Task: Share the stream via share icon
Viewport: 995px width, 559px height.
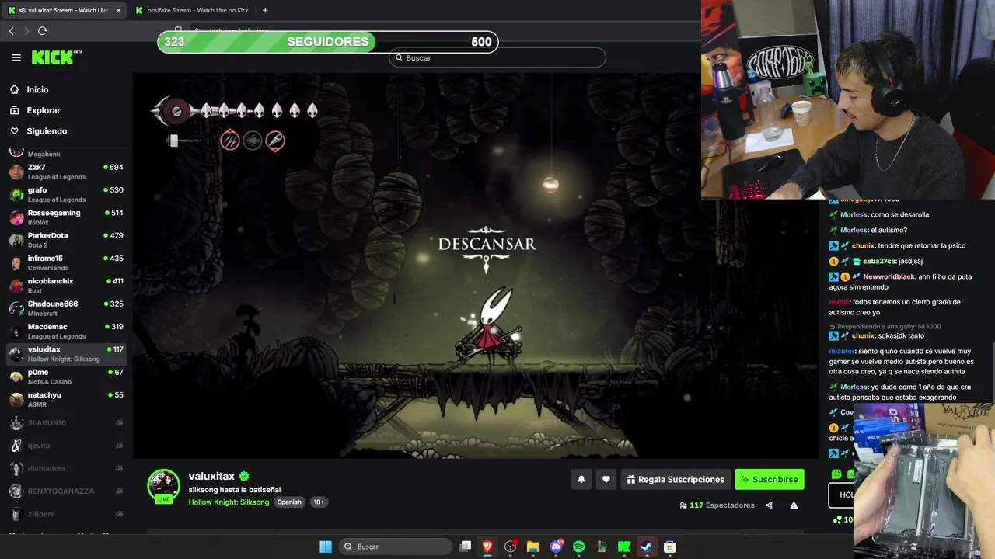Action: [769, 505]
